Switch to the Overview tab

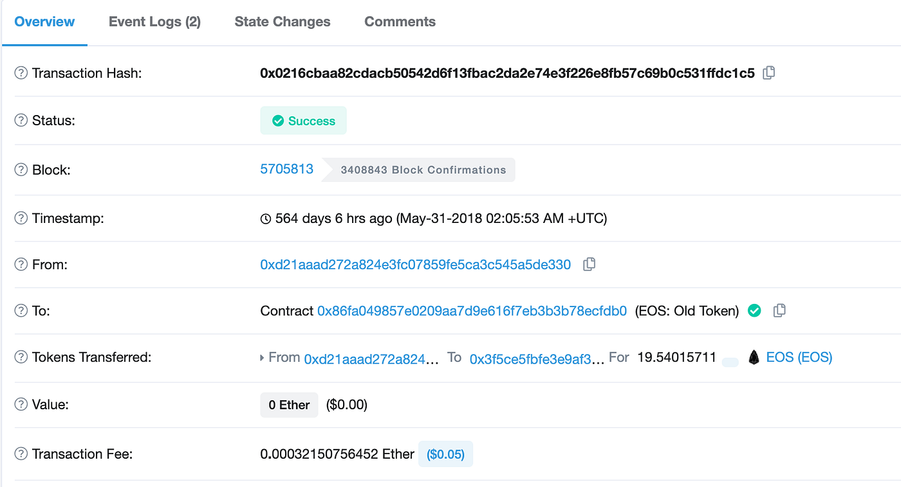click(x=44, y=22)
